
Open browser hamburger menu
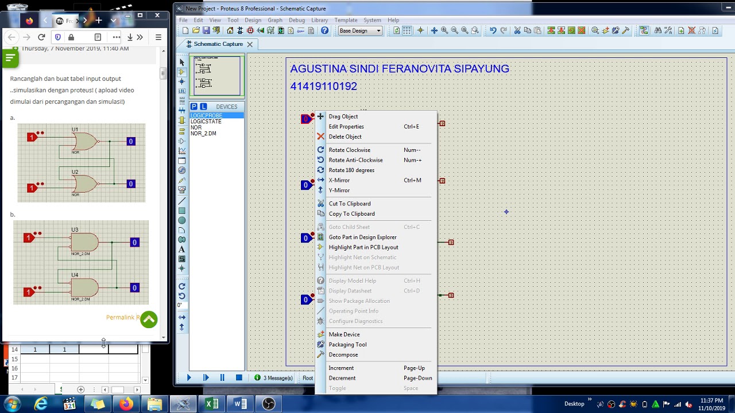(x=158, y=37)
